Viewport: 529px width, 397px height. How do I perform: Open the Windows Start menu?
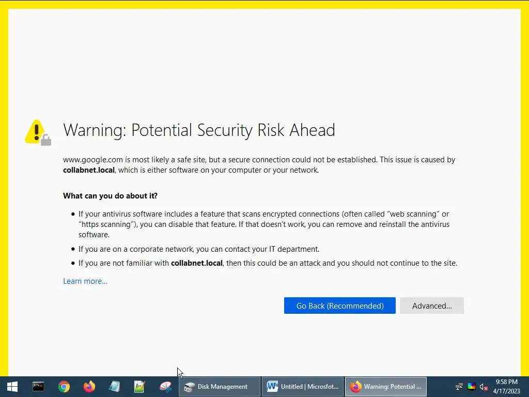(12, 387)
